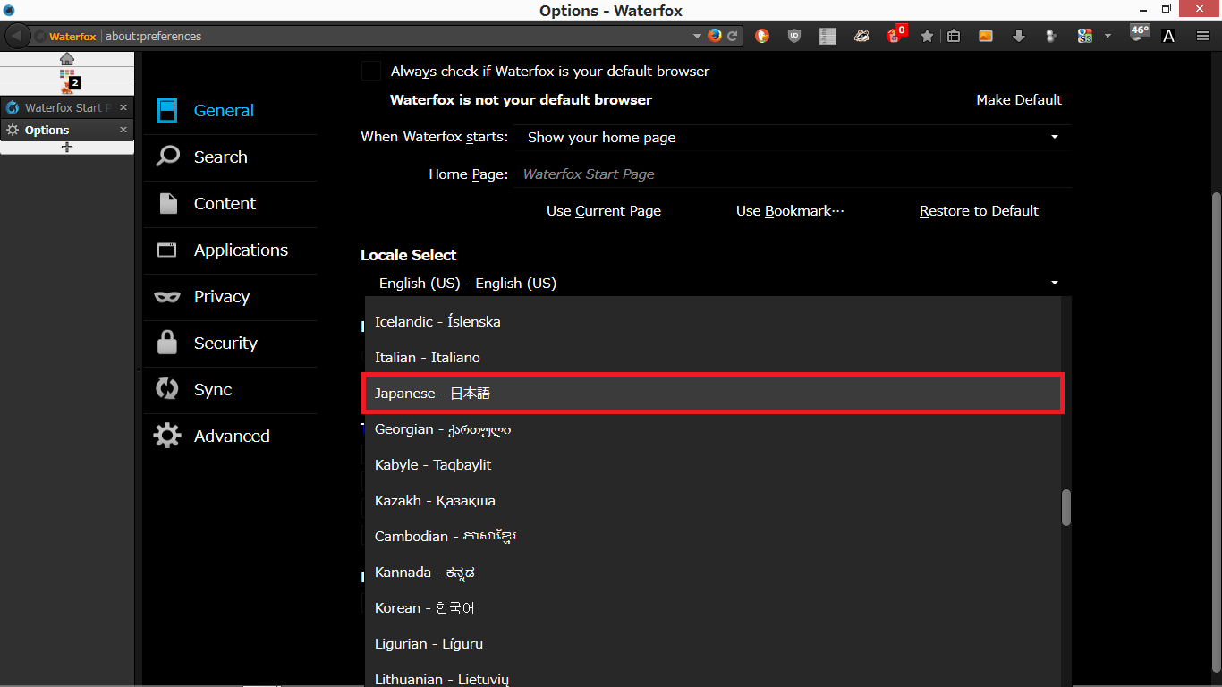
Task: Click the home icon above the tabs
Action: click(x=67, y=59)
